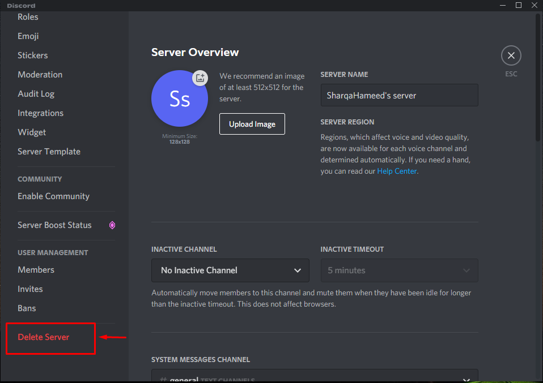Click the Server Boost Status gem icon

[112, 225]
